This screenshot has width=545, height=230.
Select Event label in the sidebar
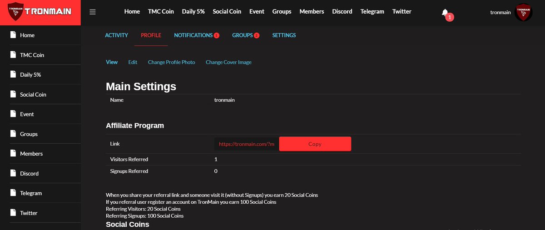click(27, 114)
